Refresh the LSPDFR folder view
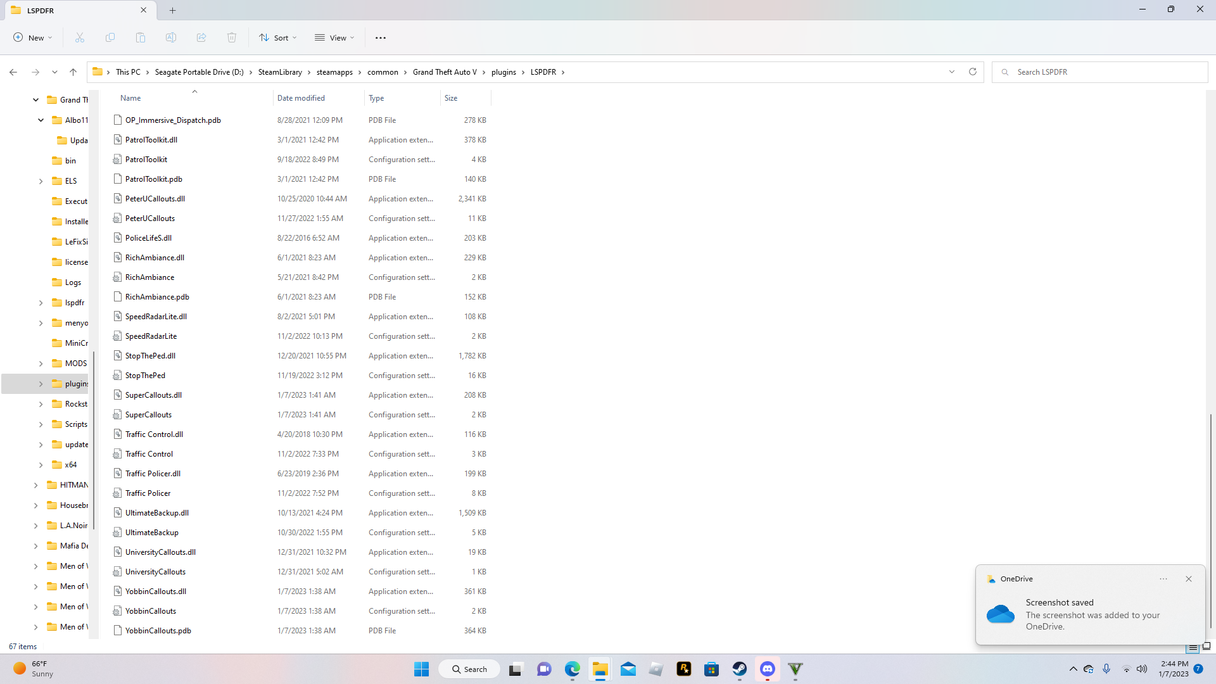The width and height of the screenshot is (1216, 684). pos(973,72)
